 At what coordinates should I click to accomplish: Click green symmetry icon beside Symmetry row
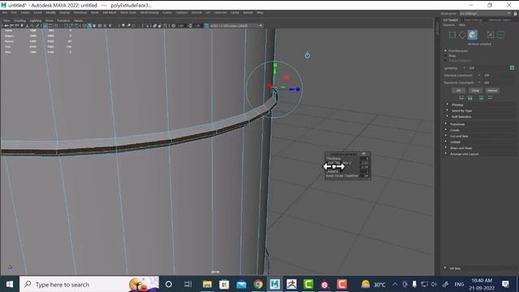[x=512, y=68]
